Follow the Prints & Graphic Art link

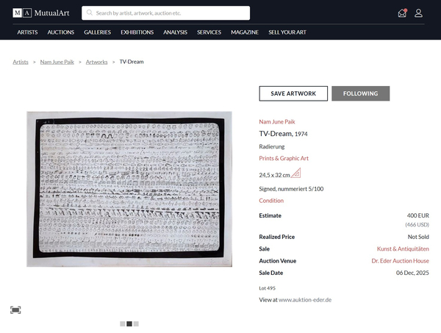(284, 158)
